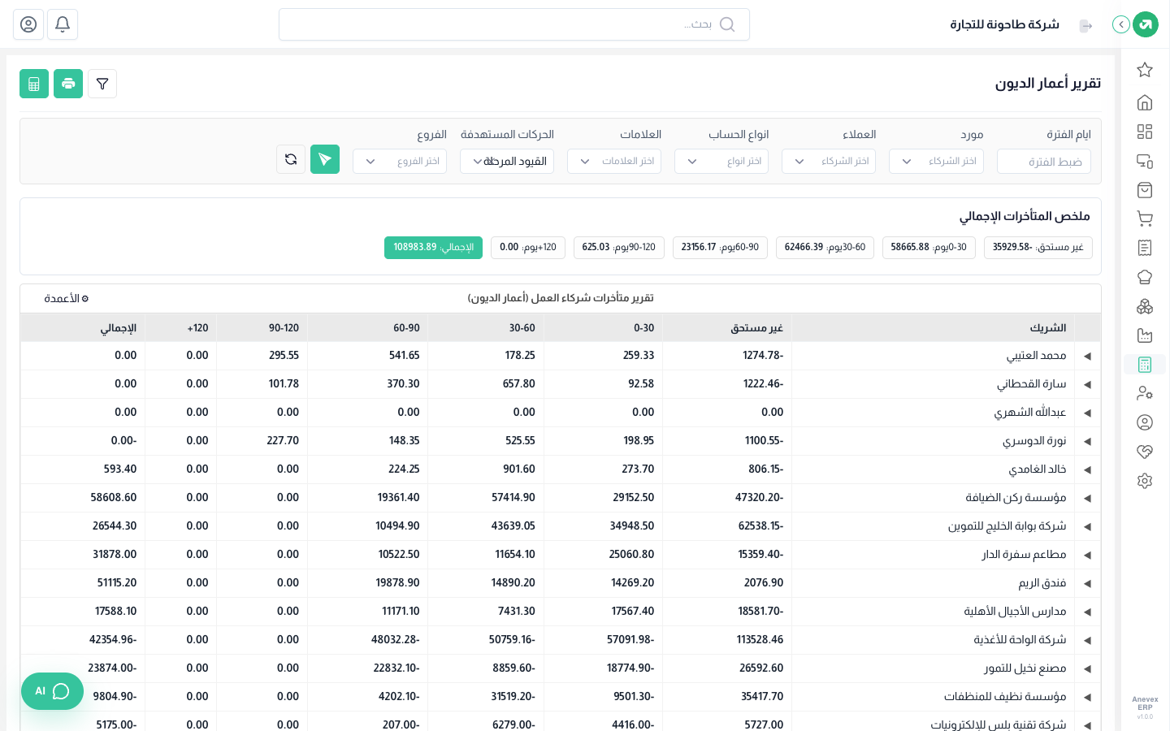
Task: Expand the فندق الريم row
Action: (1087, 583)
